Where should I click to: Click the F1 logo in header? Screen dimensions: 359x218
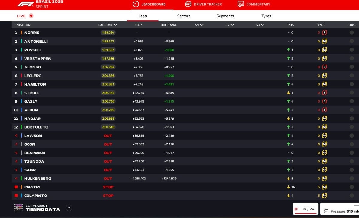tap(25, 4)
